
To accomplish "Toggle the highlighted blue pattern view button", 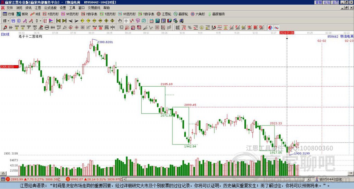I will [x=13, y=21].
